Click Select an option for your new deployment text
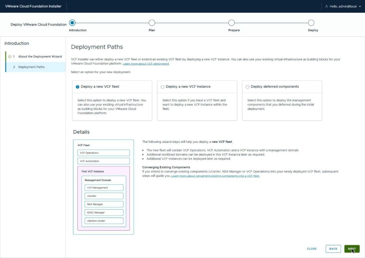365x258 pixels. (101, 72)
